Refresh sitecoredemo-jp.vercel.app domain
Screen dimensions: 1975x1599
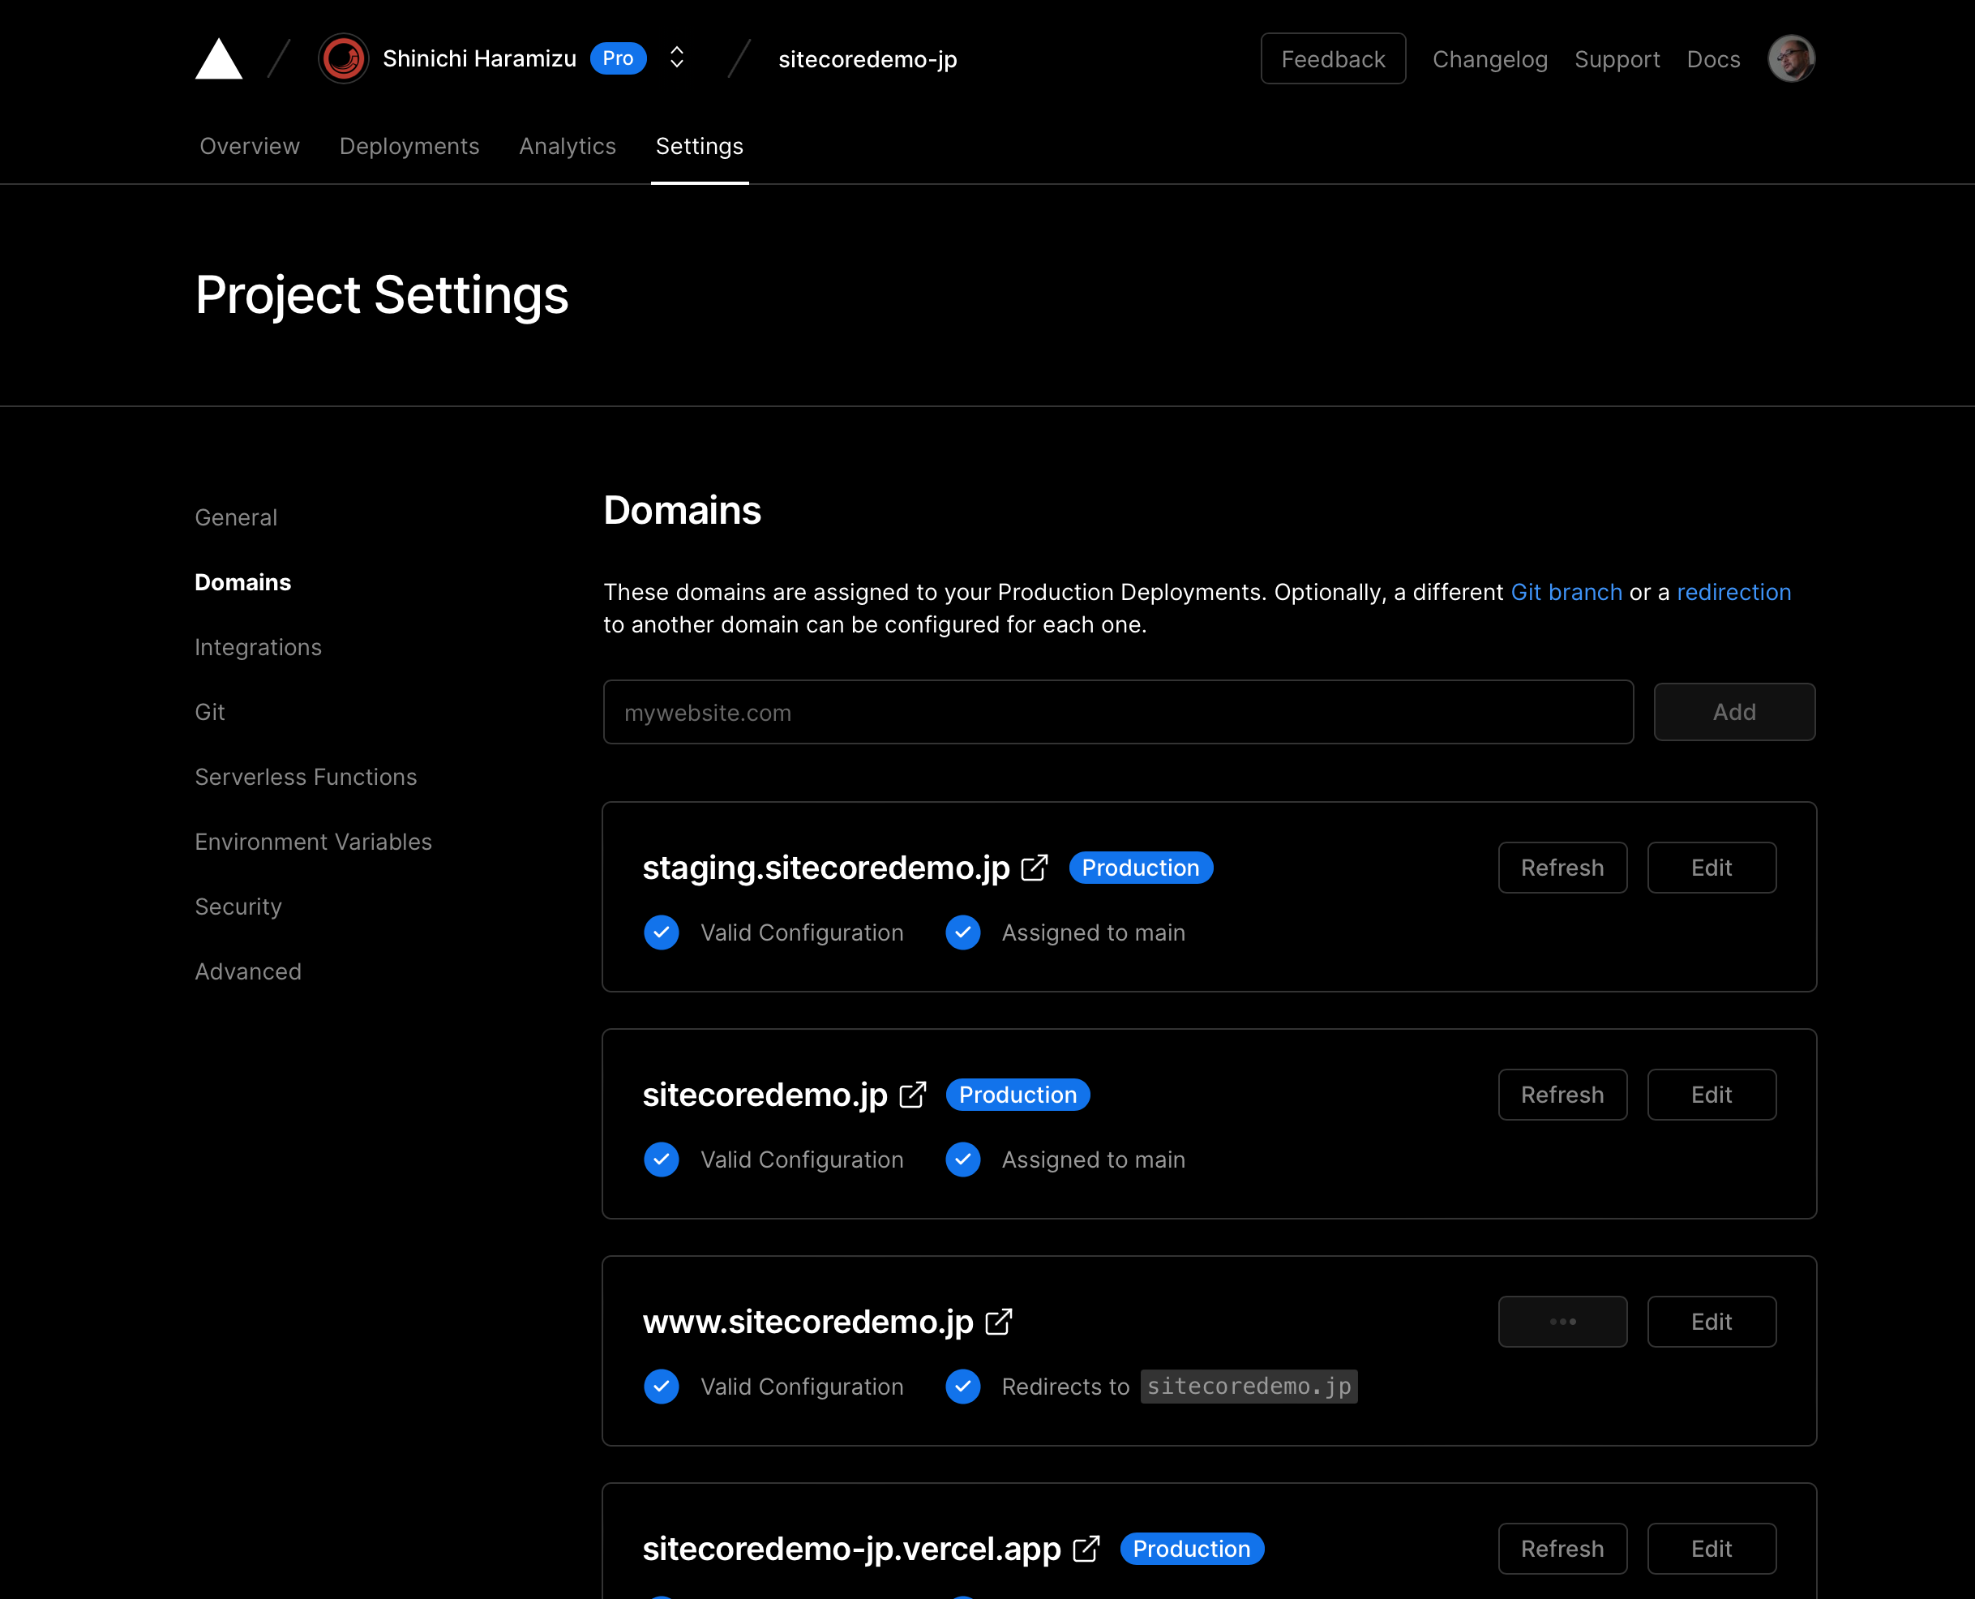tap(1562, 1549)
